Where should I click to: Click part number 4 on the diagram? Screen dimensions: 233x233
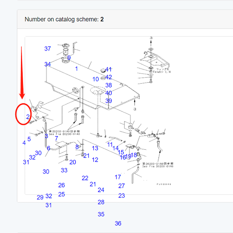click(x=24, y=143)
